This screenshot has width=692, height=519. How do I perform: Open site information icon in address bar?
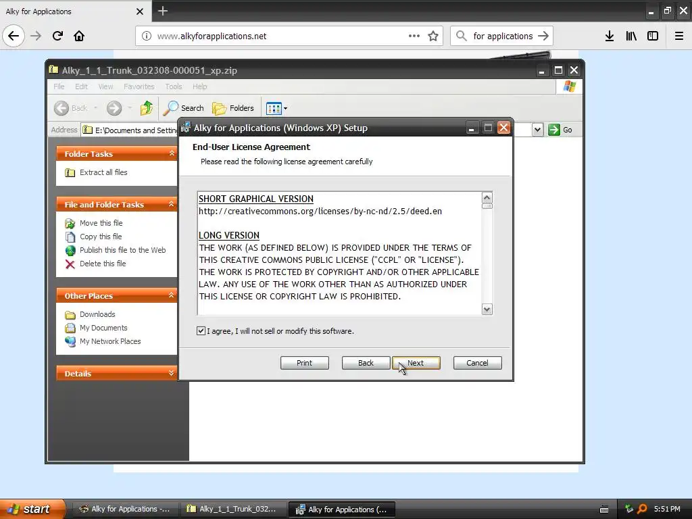pos(146,36)
